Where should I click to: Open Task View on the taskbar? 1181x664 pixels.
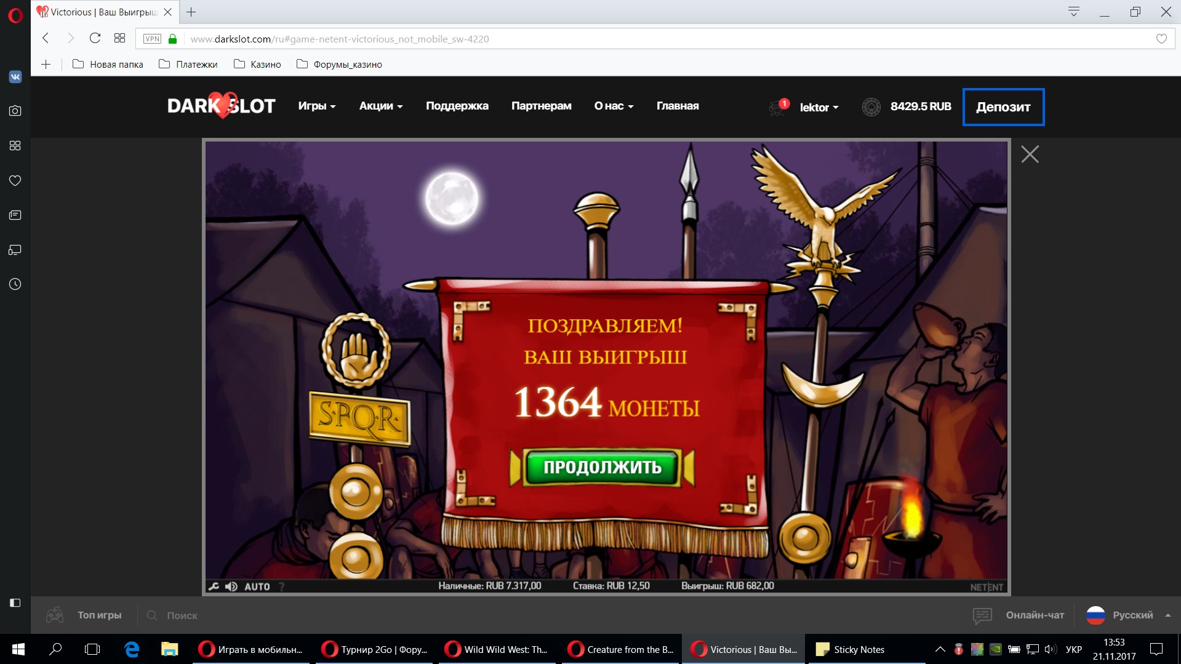click(x=92, y=649)
